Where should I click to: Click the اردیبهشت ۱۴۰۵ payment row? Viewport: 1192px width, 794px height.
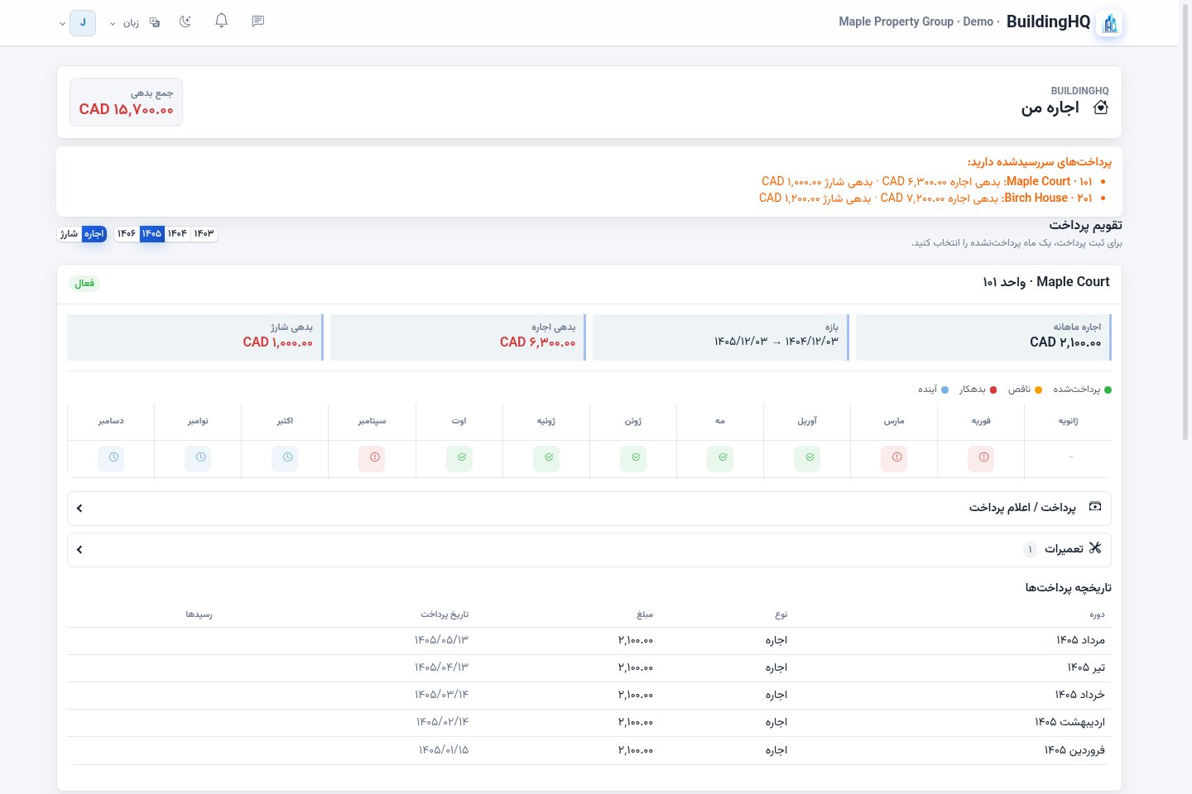pyautogui.click(x=589, y=722)
